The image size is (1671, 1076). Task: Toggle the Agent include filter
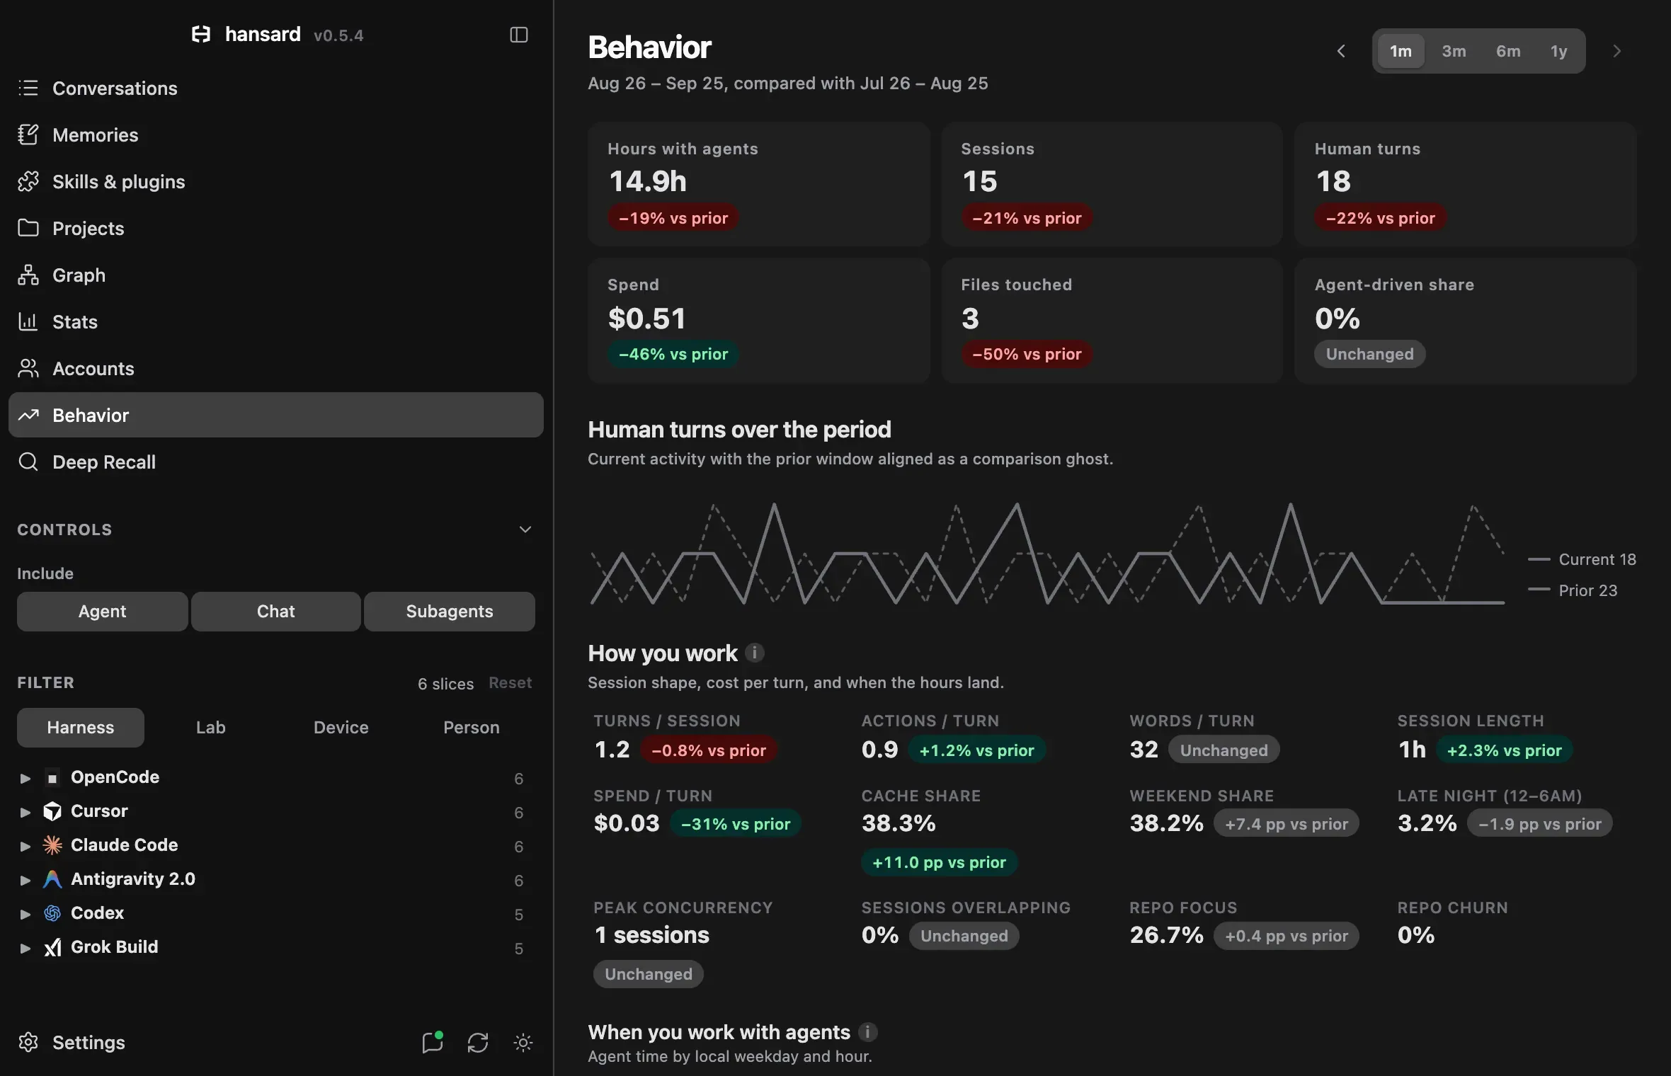[x=103, y=611]
